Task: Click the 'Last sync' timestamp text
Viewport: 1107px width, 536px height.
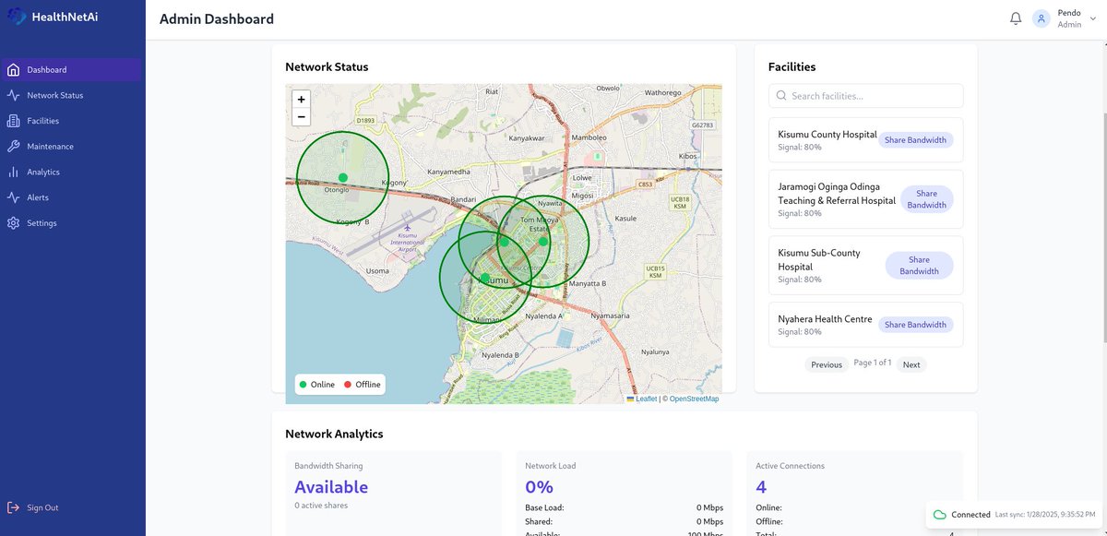Action: coord(1046,515)
